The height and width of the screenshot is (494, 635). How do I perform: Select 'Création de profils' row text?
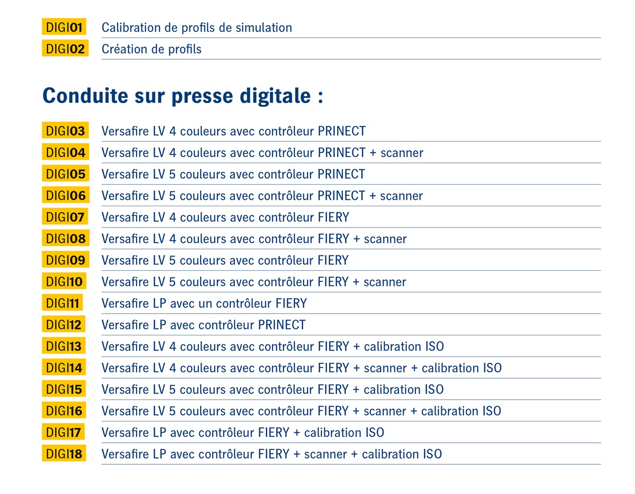151,49
